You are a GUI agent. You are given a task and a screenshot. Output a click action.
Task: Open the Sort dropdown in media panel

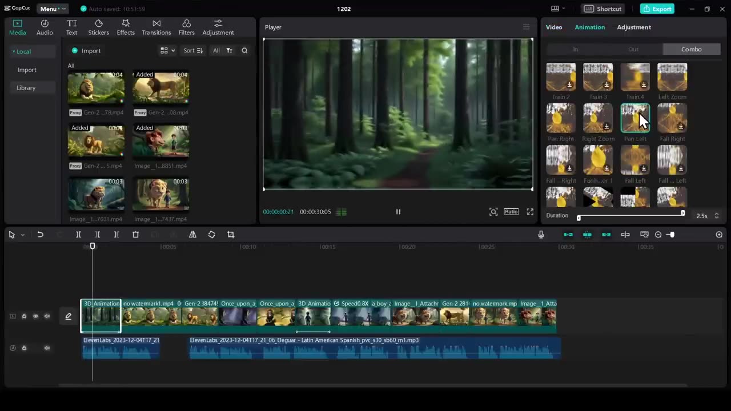pos(193,50)
